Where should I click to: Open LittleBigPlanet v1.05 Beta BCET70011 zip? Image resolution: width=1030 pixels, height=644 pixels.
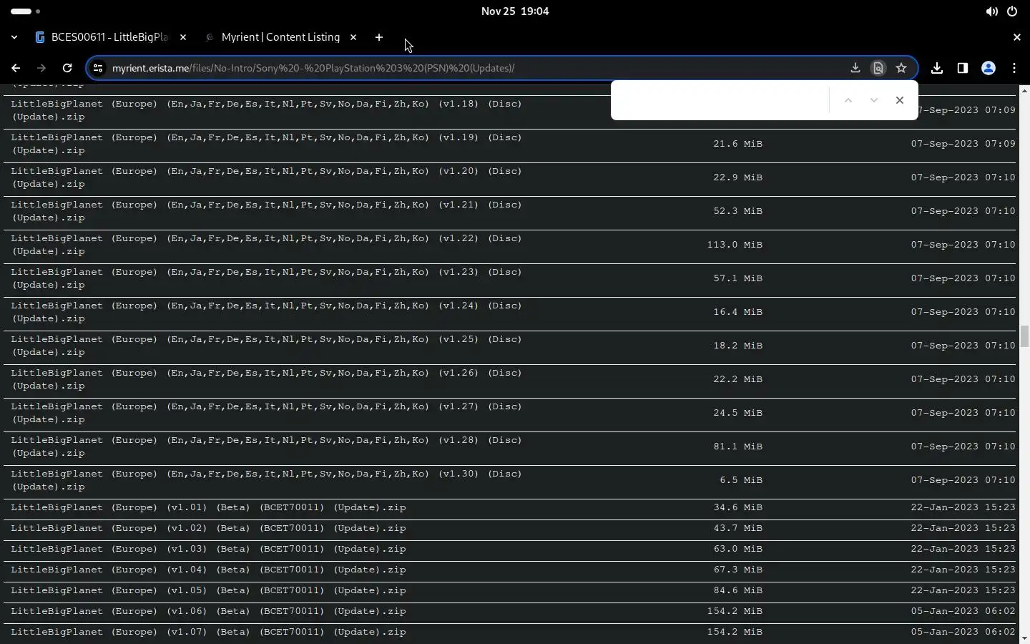pyautogui.click(x=208, y=590)
